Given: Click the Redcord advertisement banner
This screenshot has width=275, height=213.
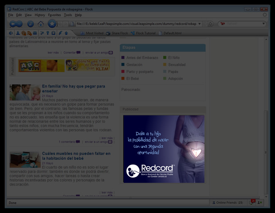Looking at the screenshot, I should 164,149.
